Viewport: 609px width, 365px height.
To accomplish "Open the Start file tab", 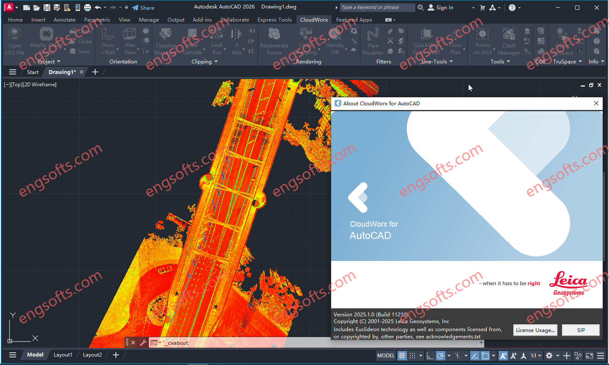I will click(33, 72).
